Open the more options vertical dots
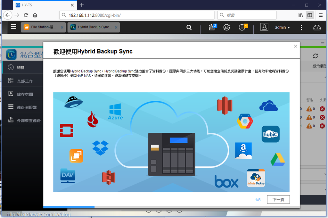328x218 pixels. pyautogui.click(x=301, y=28)
